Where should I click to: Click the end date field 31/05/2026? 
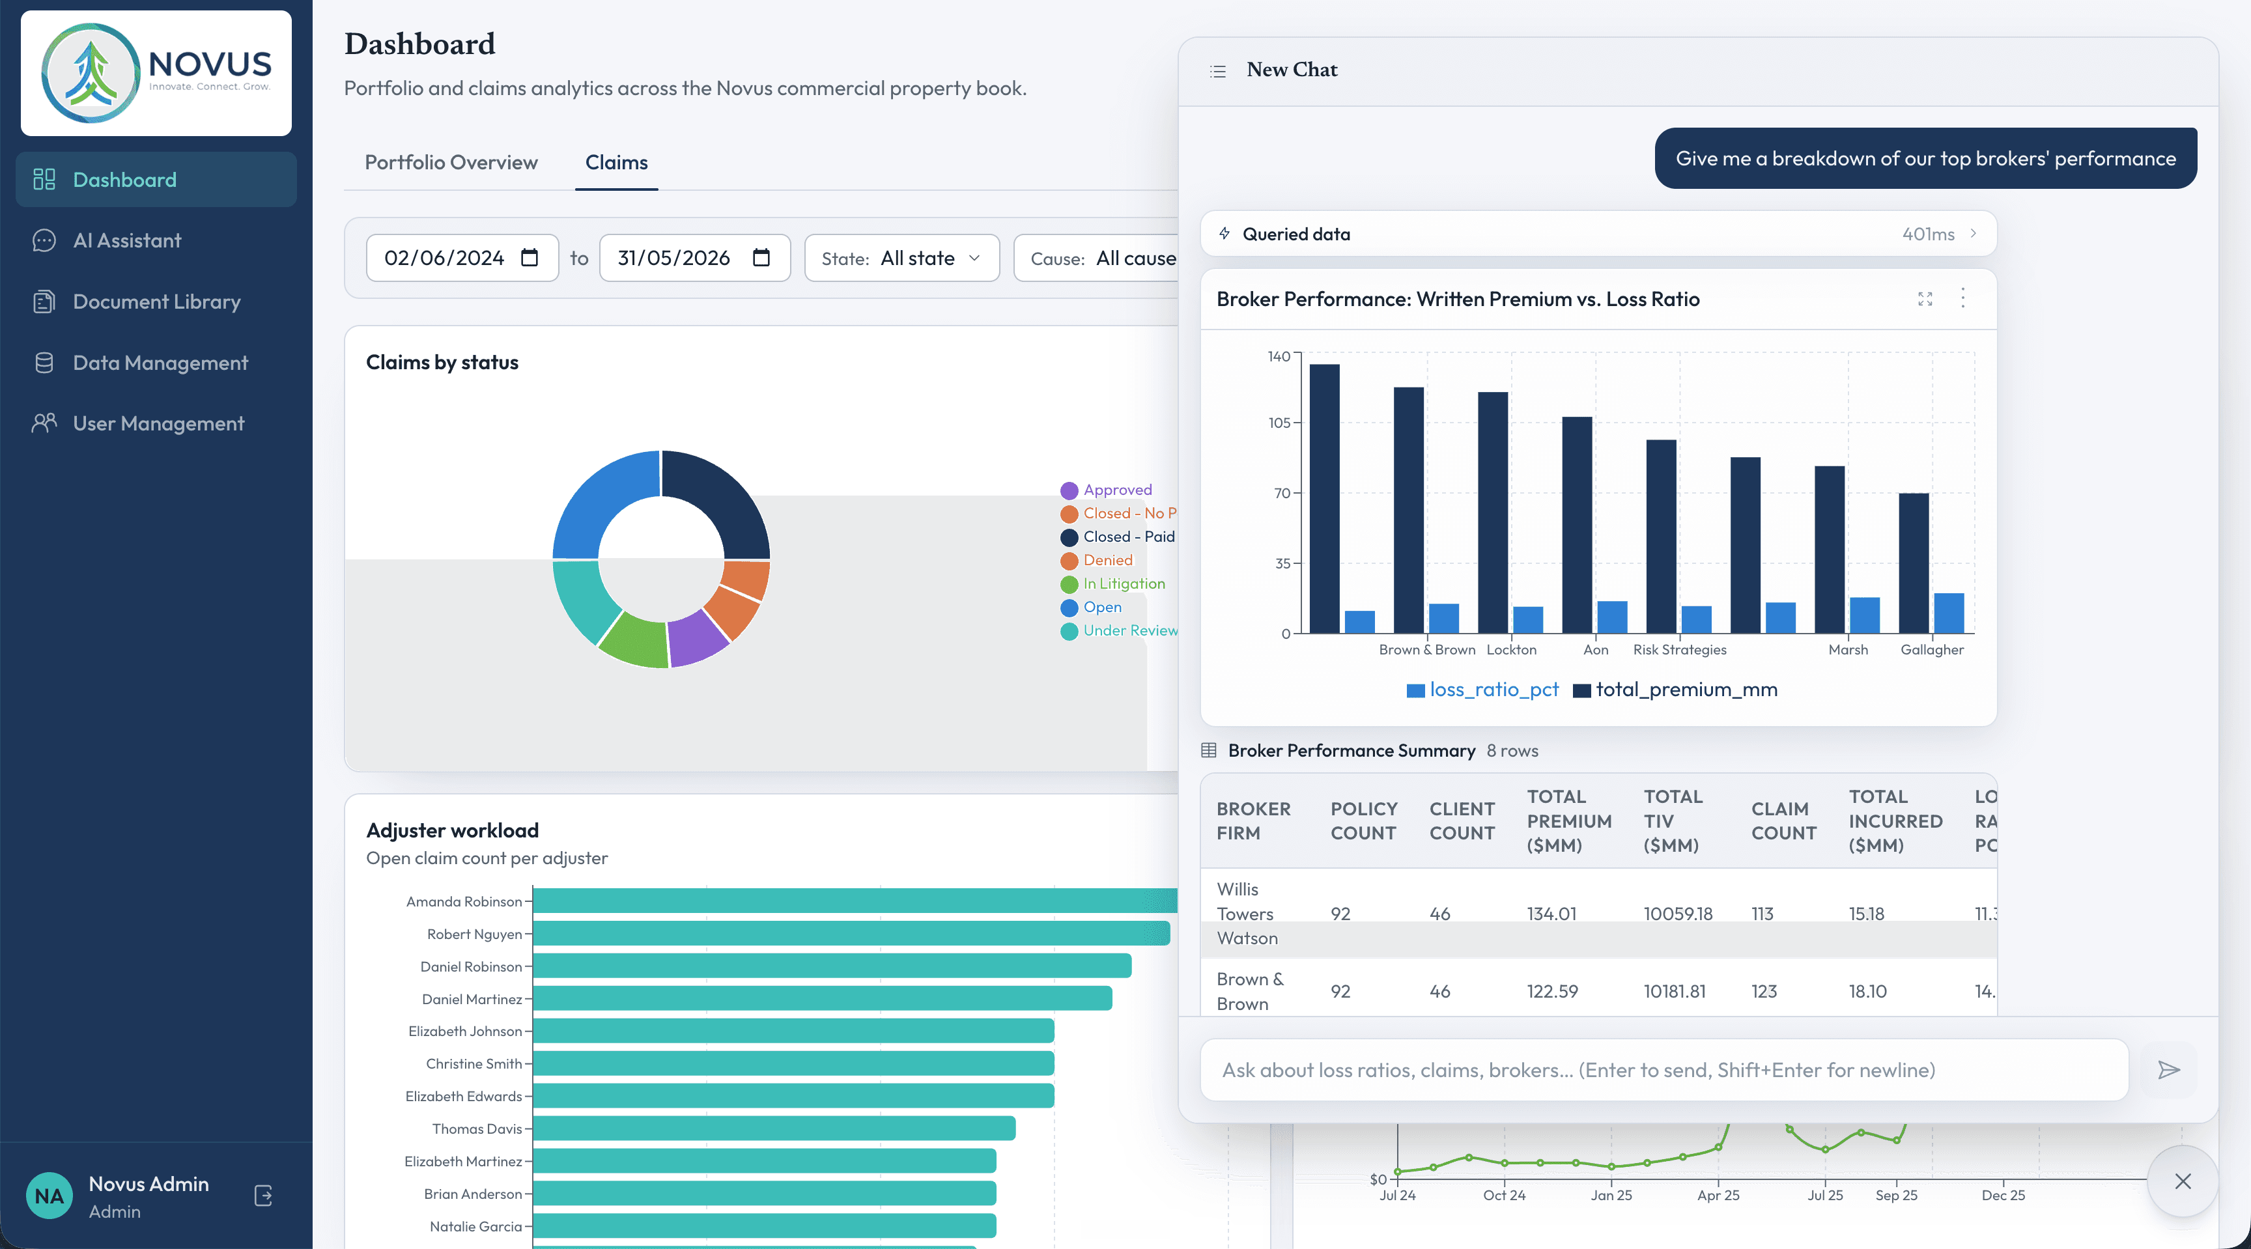pos(694,258)
